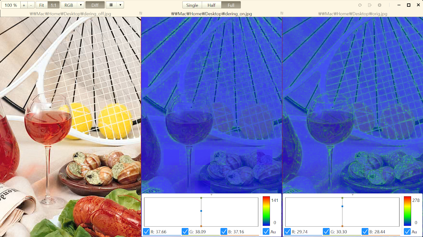Screen dimensions: 423x237
Task: Click the 100 % zoom field
Action: [x=11, y=5]
